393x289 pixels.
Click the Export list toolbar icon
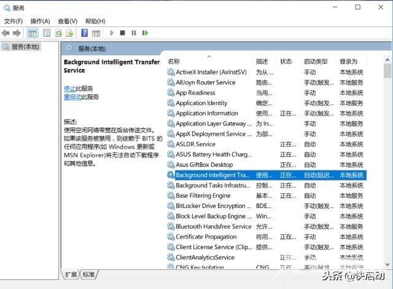[x=70, y=33]
